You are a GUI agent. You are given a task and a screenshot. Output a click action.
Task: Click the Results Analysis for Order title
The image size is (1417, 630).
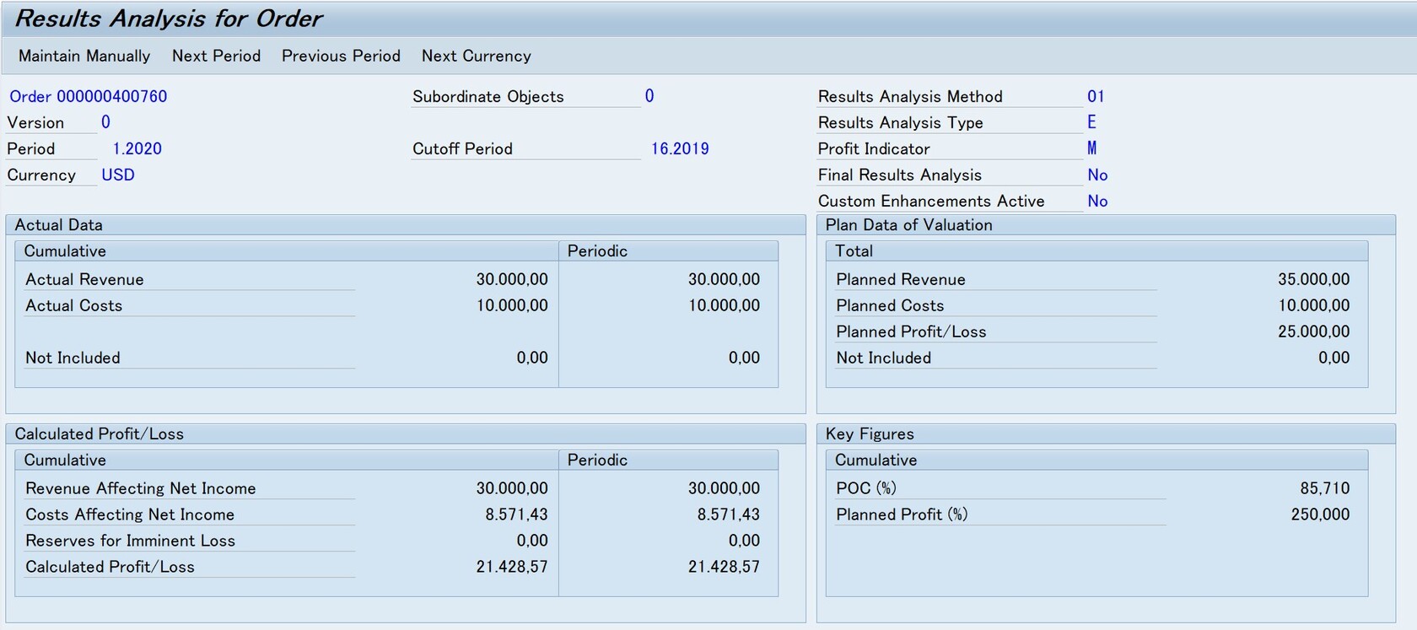point(169,19)
